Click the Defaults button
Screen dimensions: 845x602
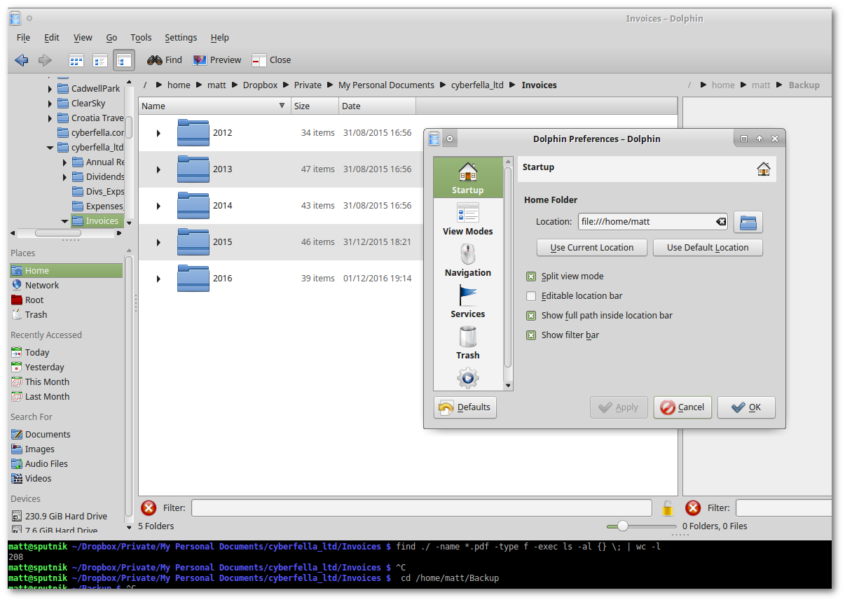[465, 407]
